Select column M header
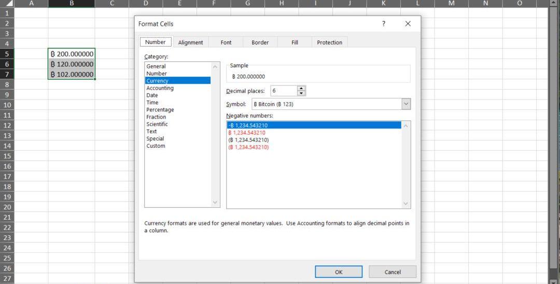560x284 pixels. [452, 4]
